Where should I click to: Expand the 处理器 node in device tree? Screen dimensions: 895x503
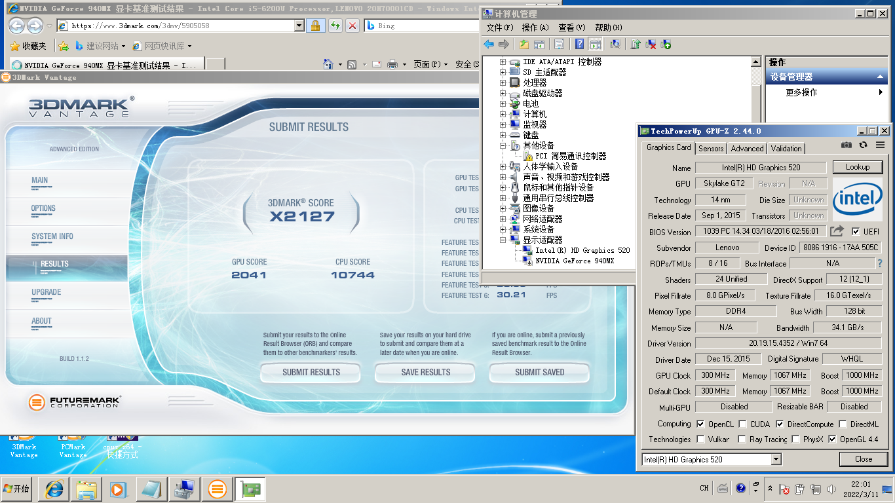pos(503,83)
